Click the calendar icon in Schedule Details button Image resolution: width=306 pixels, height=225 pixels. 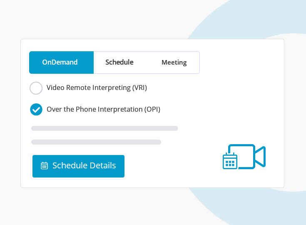44,166
